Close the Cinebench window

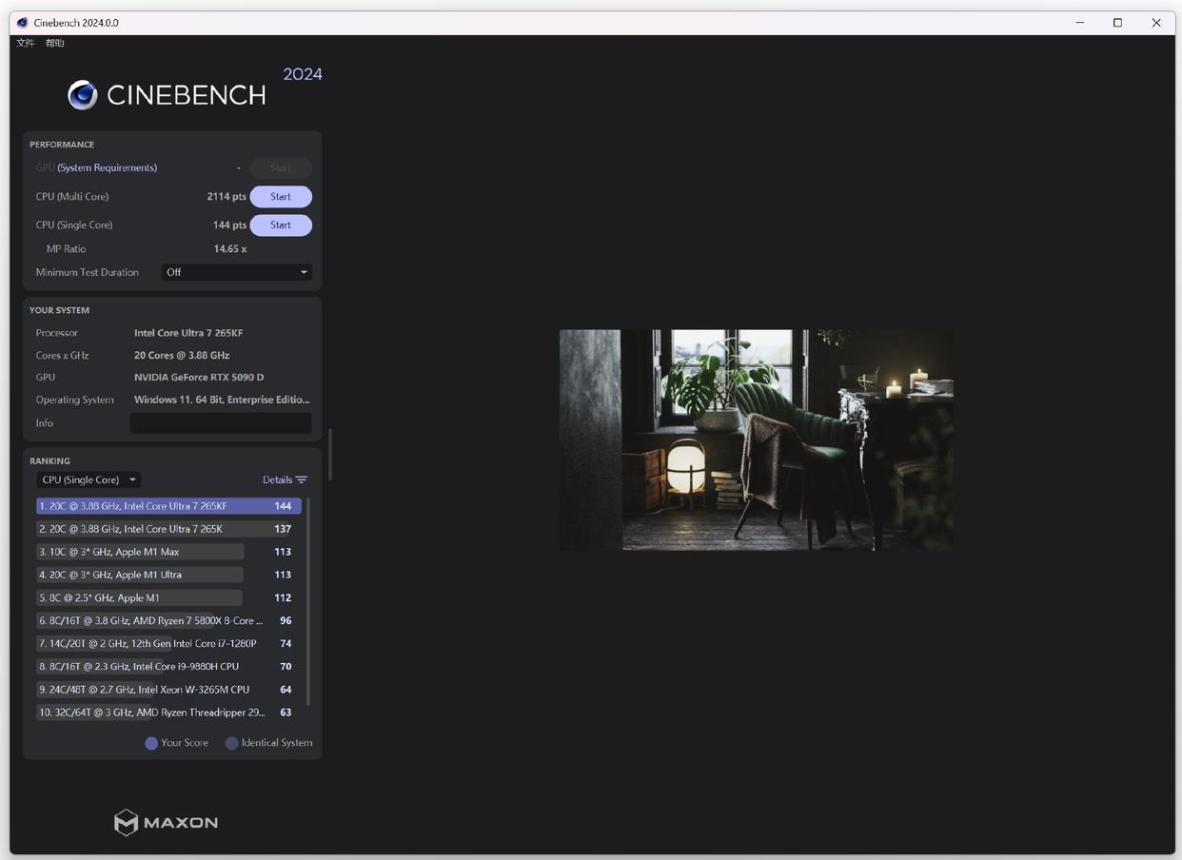click(x=1156, y=23)
